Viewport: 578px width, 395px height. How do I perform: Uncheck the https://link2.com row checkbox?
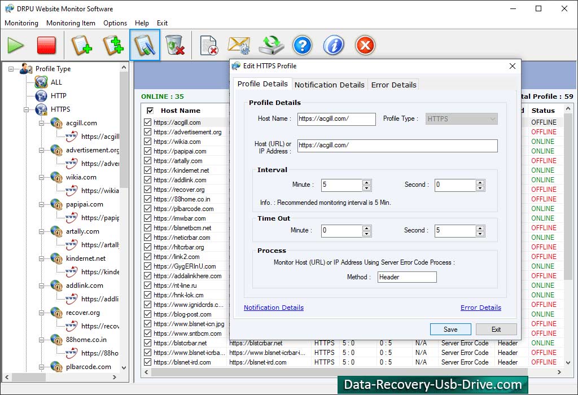pos(148,256)
